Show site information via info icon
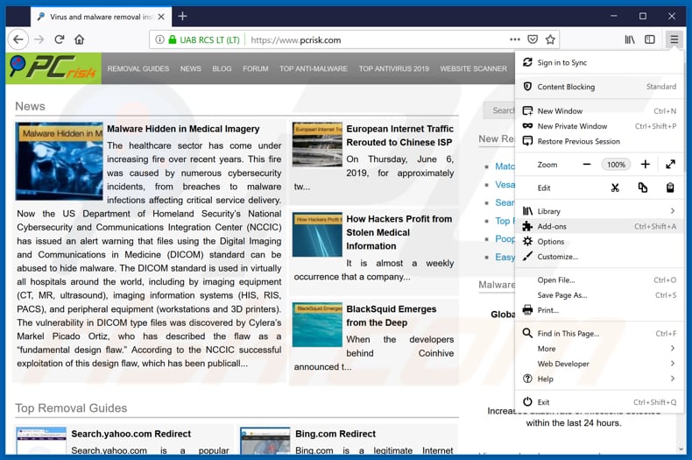 click(159, 39)
